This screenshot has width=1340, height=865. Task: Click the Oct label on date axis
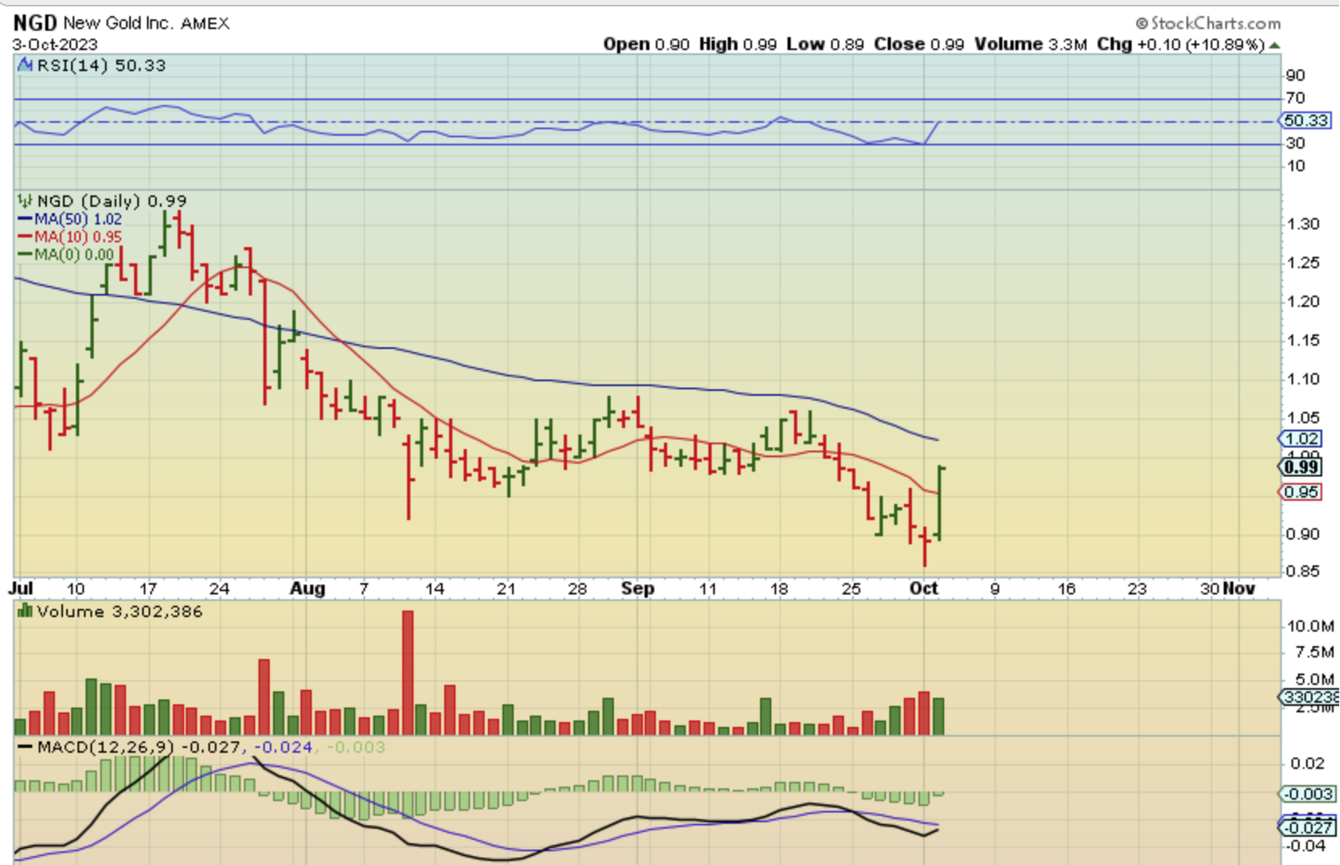[923, 588]
